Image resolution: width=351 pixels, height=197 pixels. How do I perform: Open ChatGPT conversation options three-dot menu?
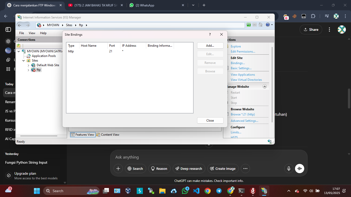click(329, 29)
